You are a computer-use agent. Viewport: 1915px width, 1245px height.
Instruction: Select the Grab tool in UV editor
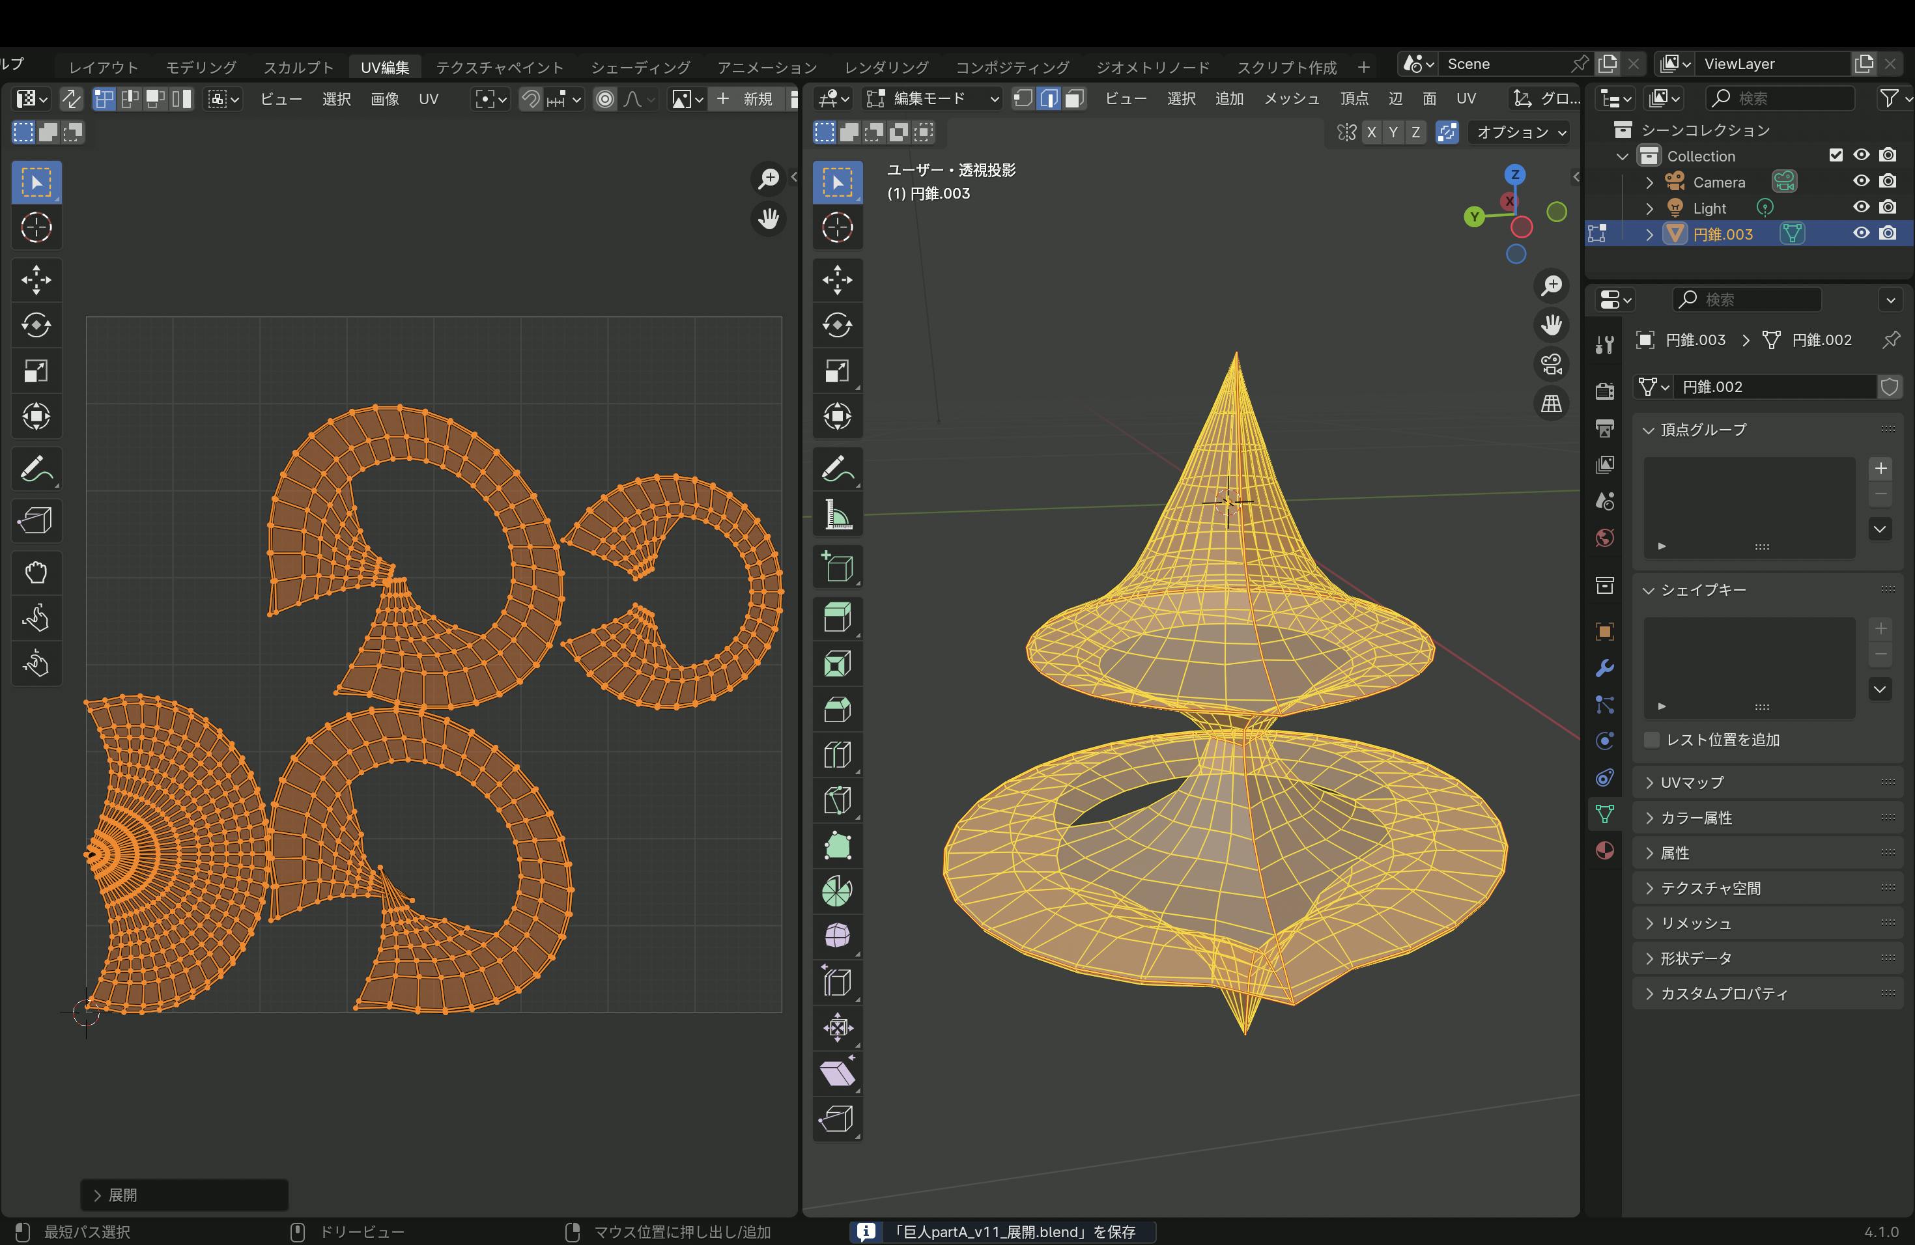[35, 572]
